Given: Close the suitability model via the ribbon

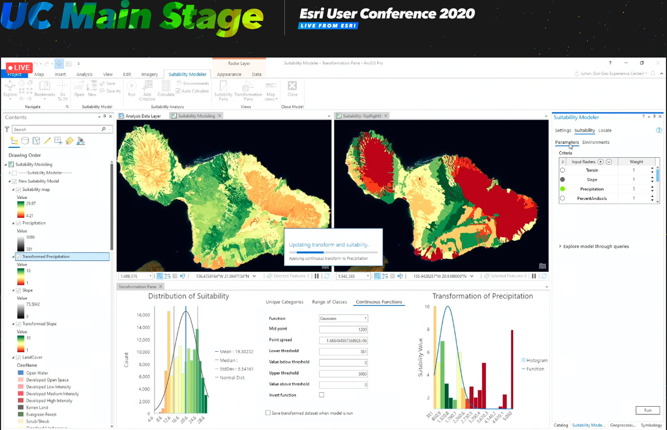Looking at the screenshot, I should click(x=292, y=89).
